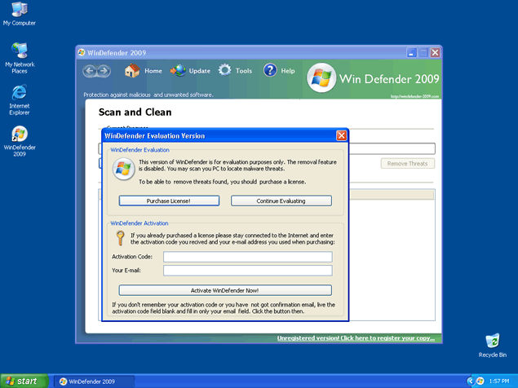This screenshot has height=388, width=518.
Task: Click the Unregistered version register link
Action: pos(356,338)
